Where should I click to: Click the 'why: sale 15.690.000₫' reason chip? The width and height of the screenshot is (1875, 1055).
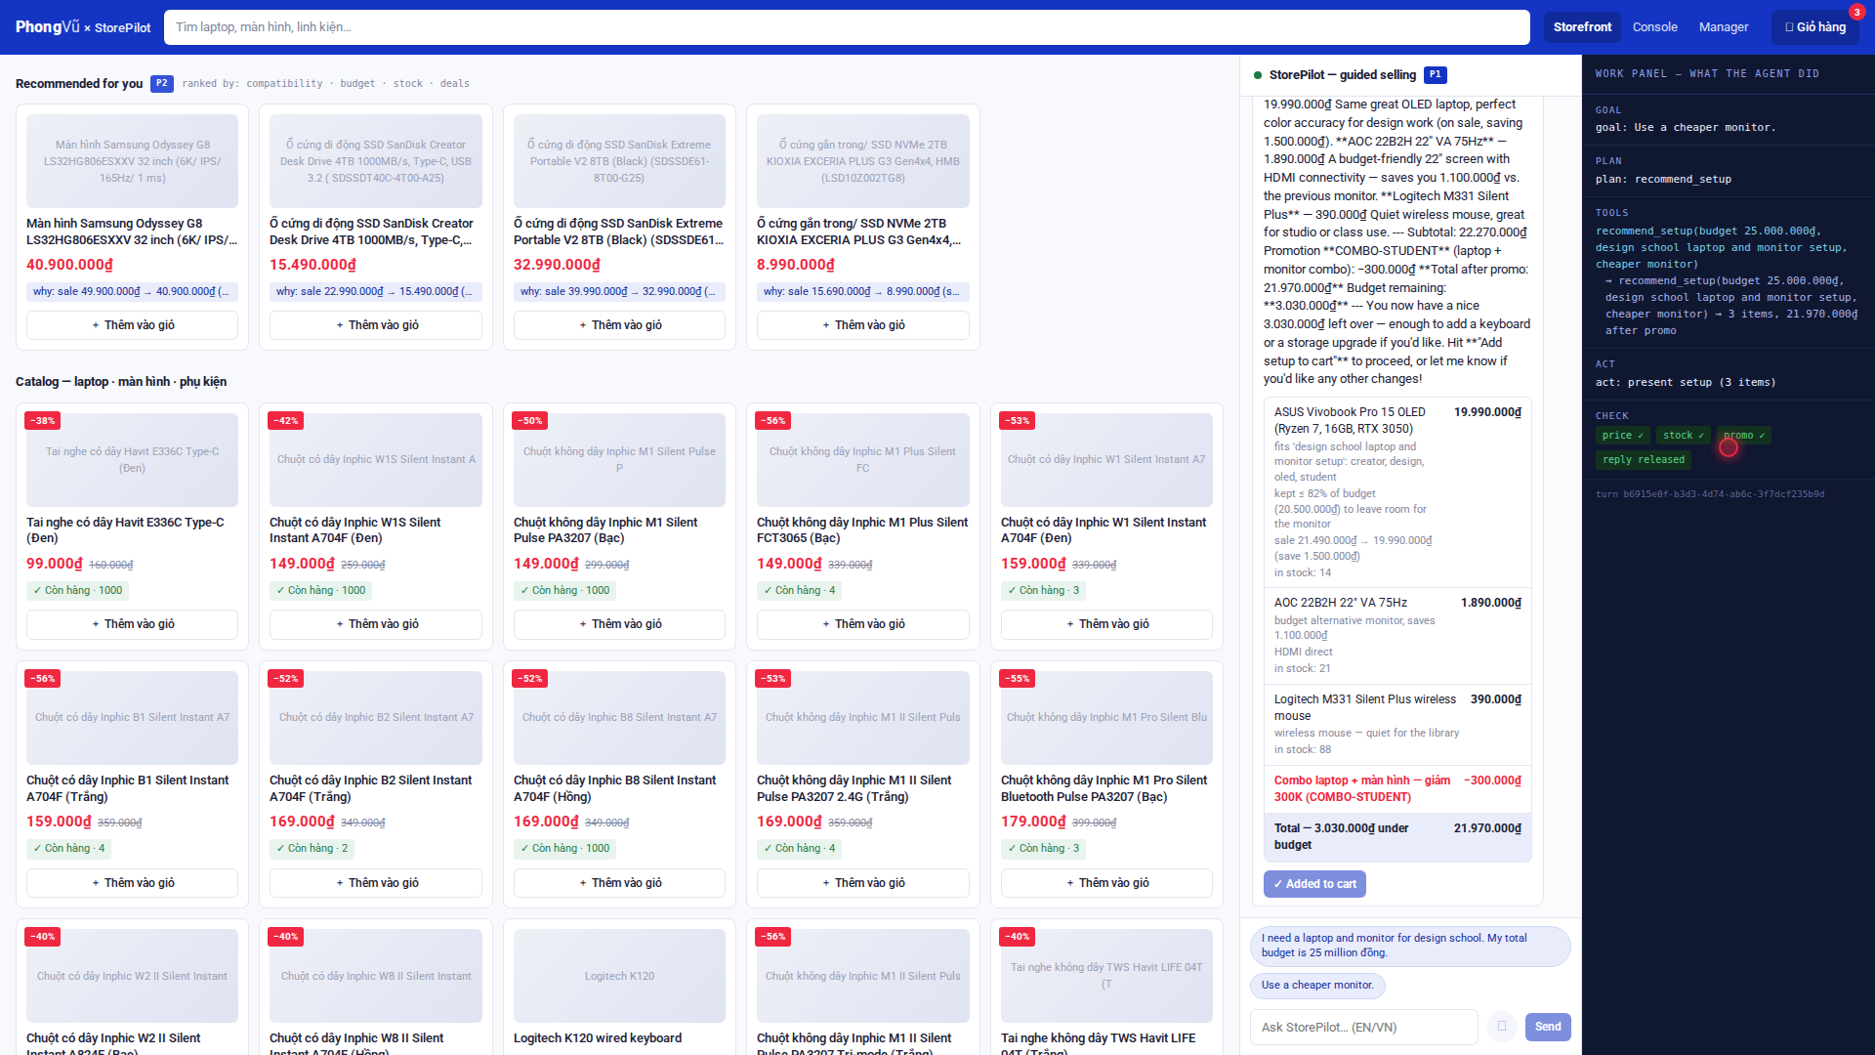(863, 291)
